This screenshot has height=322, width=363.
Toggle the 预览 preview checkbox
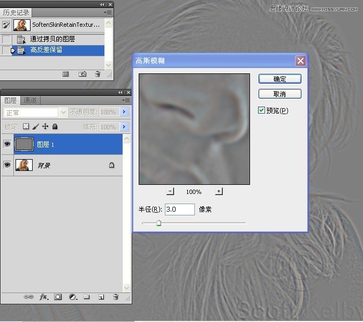[x=261, y=110]
